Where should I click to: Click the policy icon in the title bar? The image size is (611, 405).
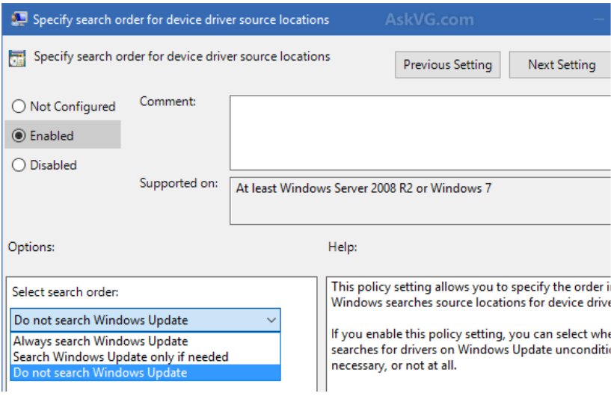[19, 19]
